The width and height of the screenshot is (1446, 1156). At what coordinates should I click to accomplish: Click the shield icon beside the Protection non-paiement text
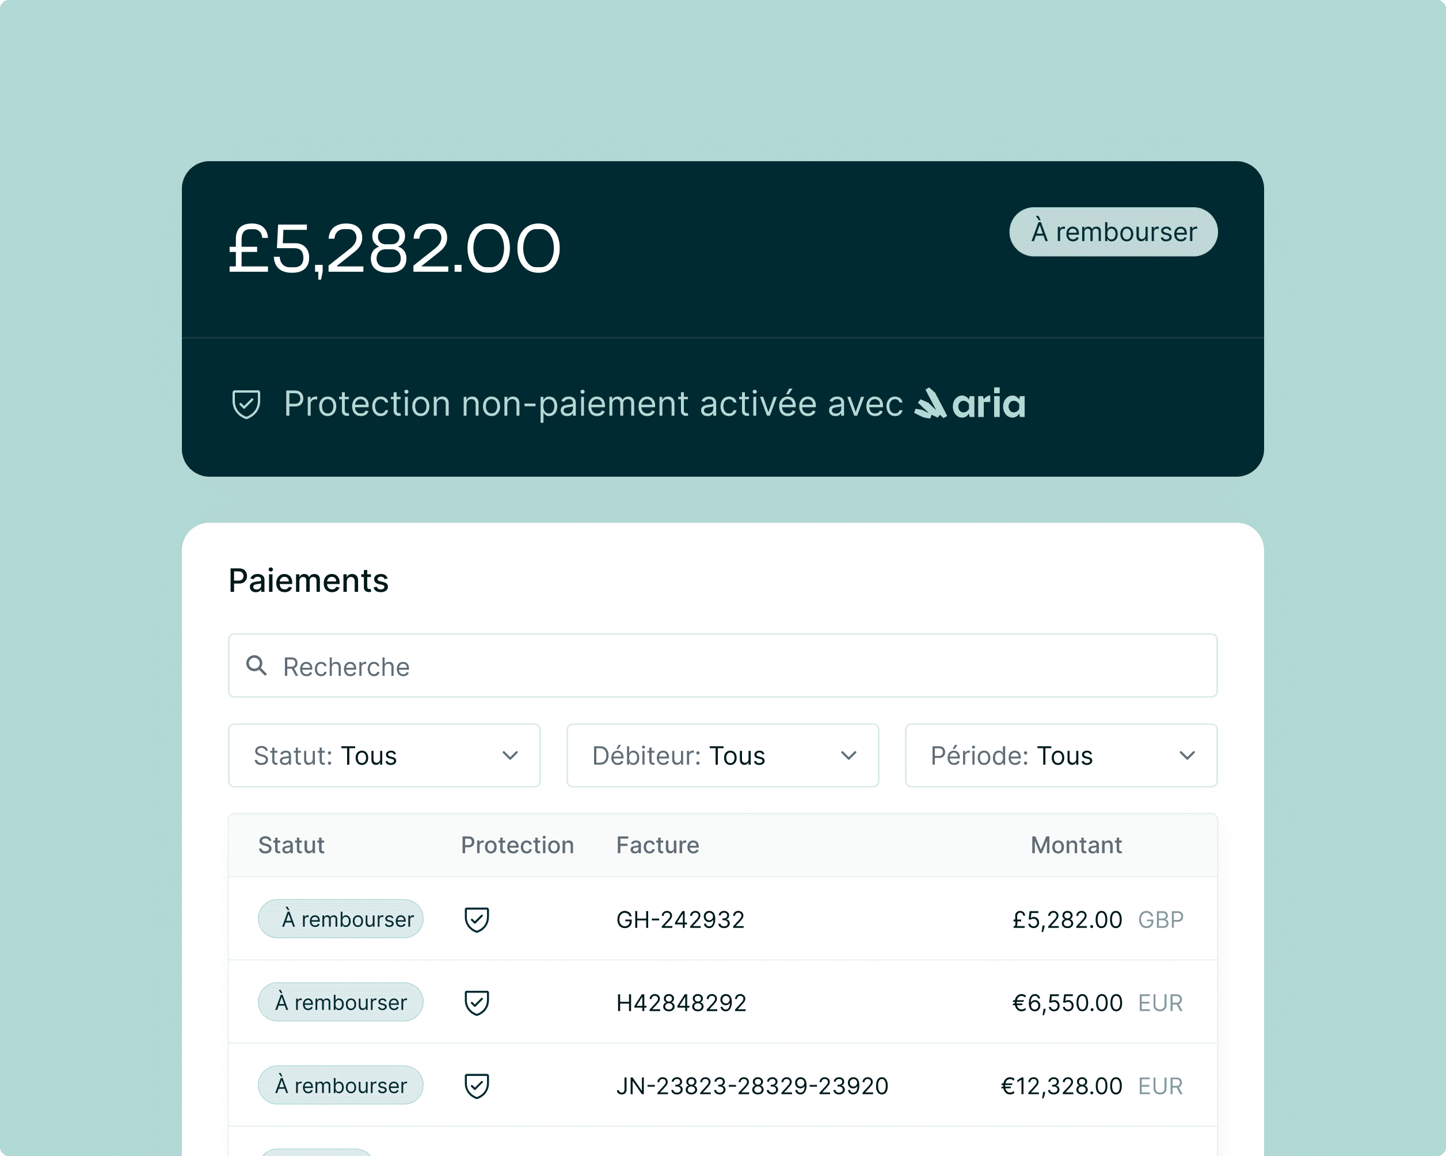tap(246, 404)
